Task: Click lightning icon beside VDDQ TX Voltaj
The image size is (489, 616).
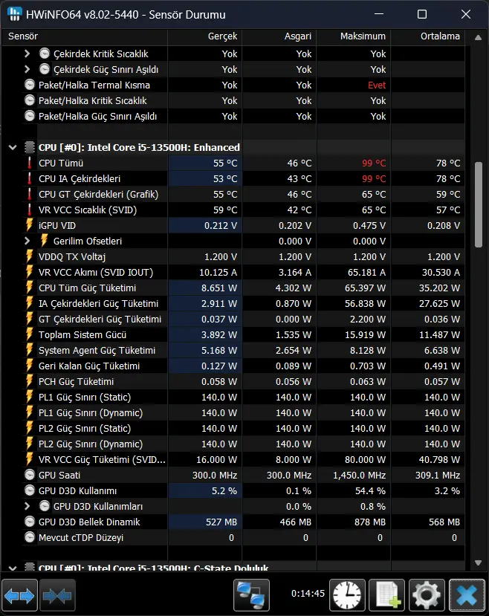Action: click(x=30, y=256)
